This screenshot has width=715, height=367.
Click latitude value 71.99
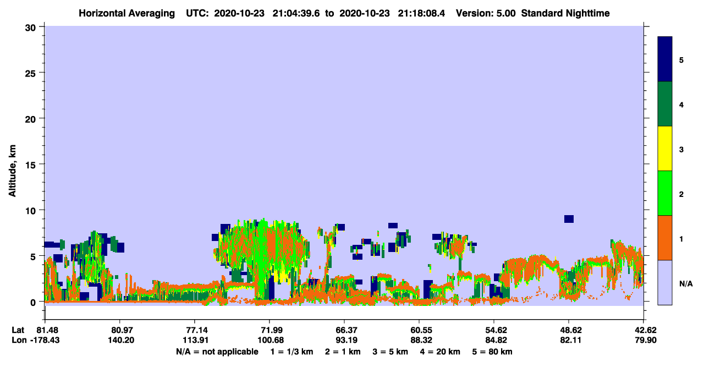pyautogui.click(x=269, y=330)
